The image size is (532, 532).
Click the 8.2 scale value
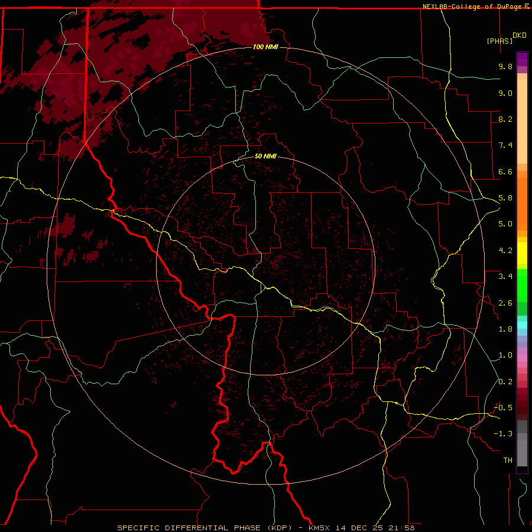pos(505,119)
